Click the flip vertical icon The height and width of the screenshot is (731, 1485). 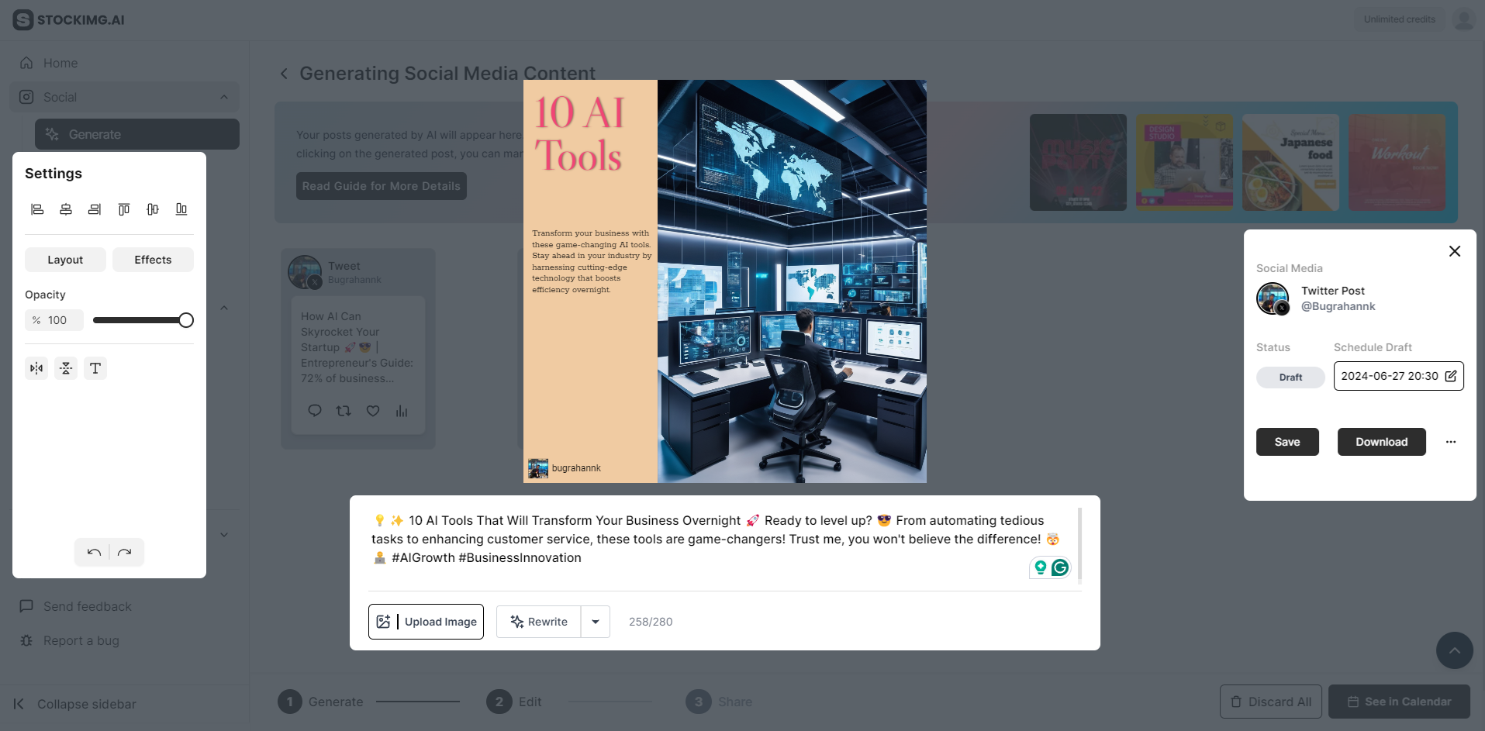tap(66, 368)
